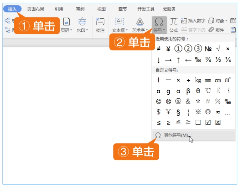Insert the circled ① symbol
This screenshot has height=187, width=240.
pyautogui.click(x=178, y=49)
